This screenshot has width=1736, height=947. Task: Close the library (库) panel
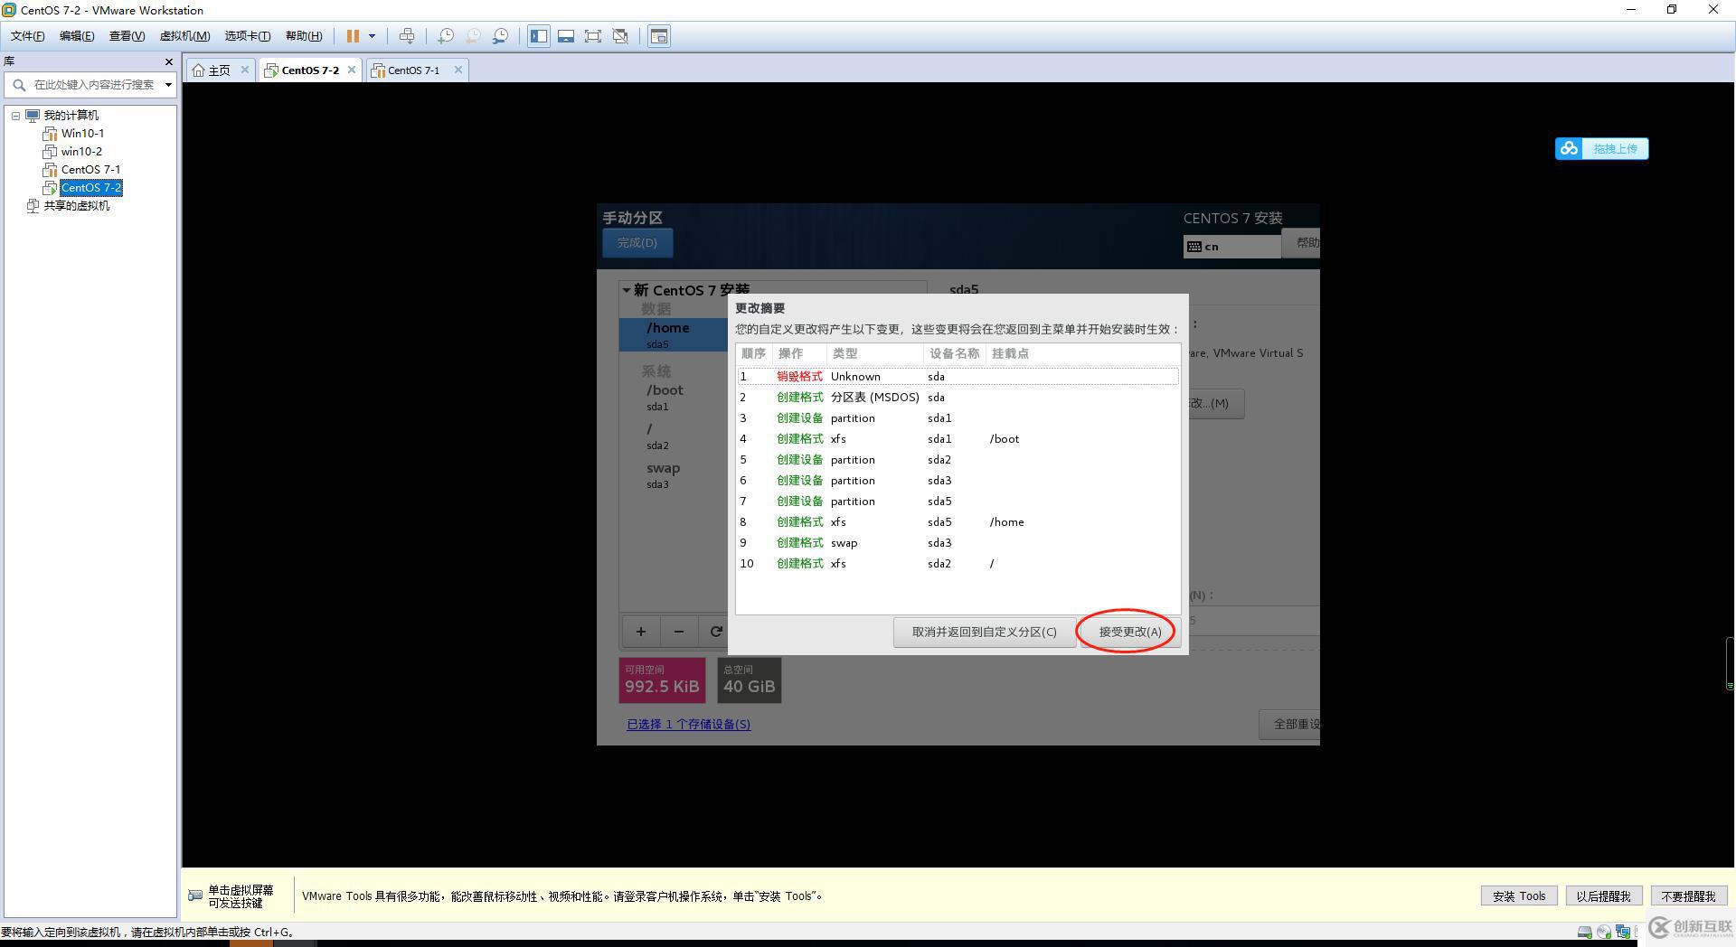pos(168,61)
